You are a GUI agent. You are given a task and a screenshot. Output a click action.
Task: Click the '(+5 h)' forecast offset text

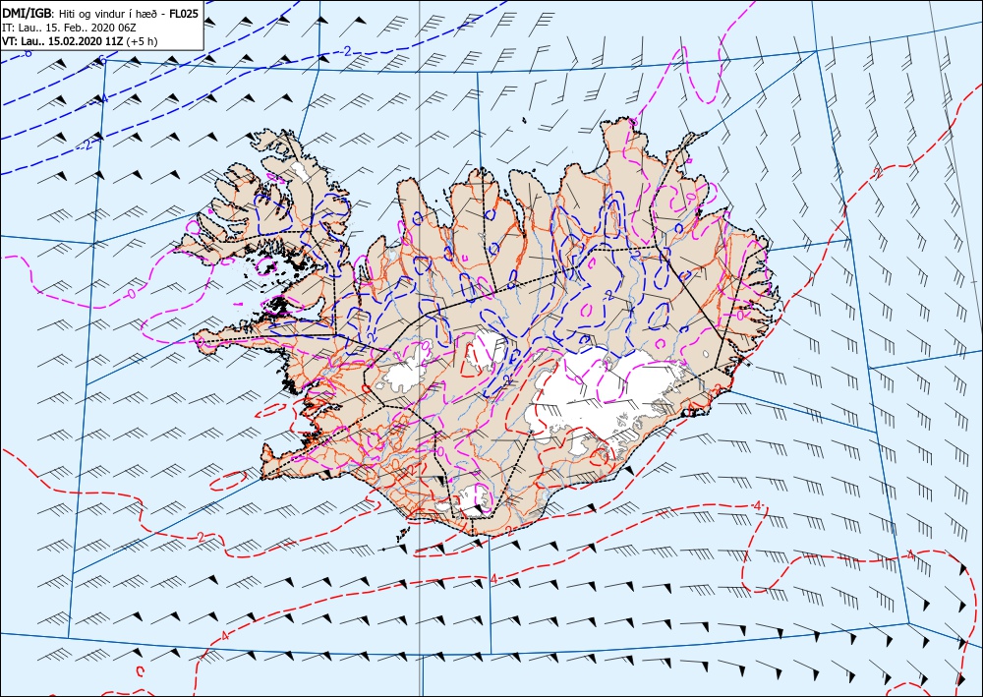coord(143,41)
